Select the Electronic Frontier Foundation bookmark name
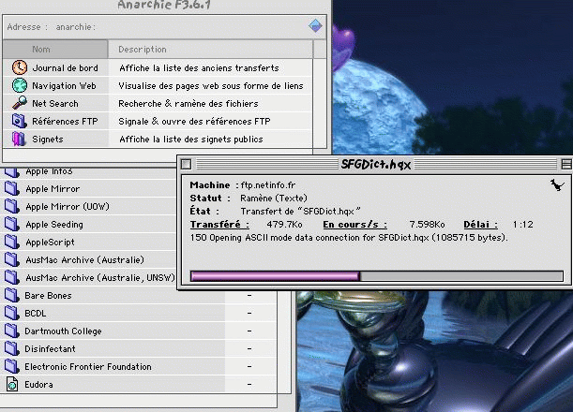573x412 pixels. click(x=88, y=367)
